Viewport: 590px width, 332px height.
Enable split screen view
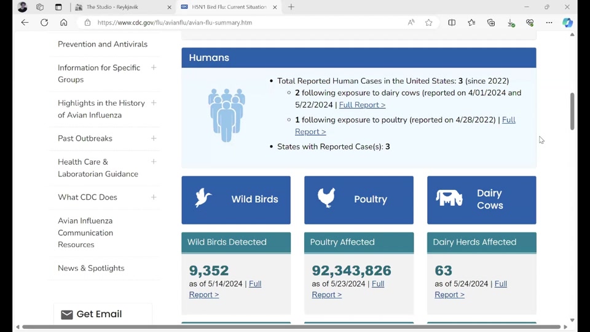tap(452, 23)
